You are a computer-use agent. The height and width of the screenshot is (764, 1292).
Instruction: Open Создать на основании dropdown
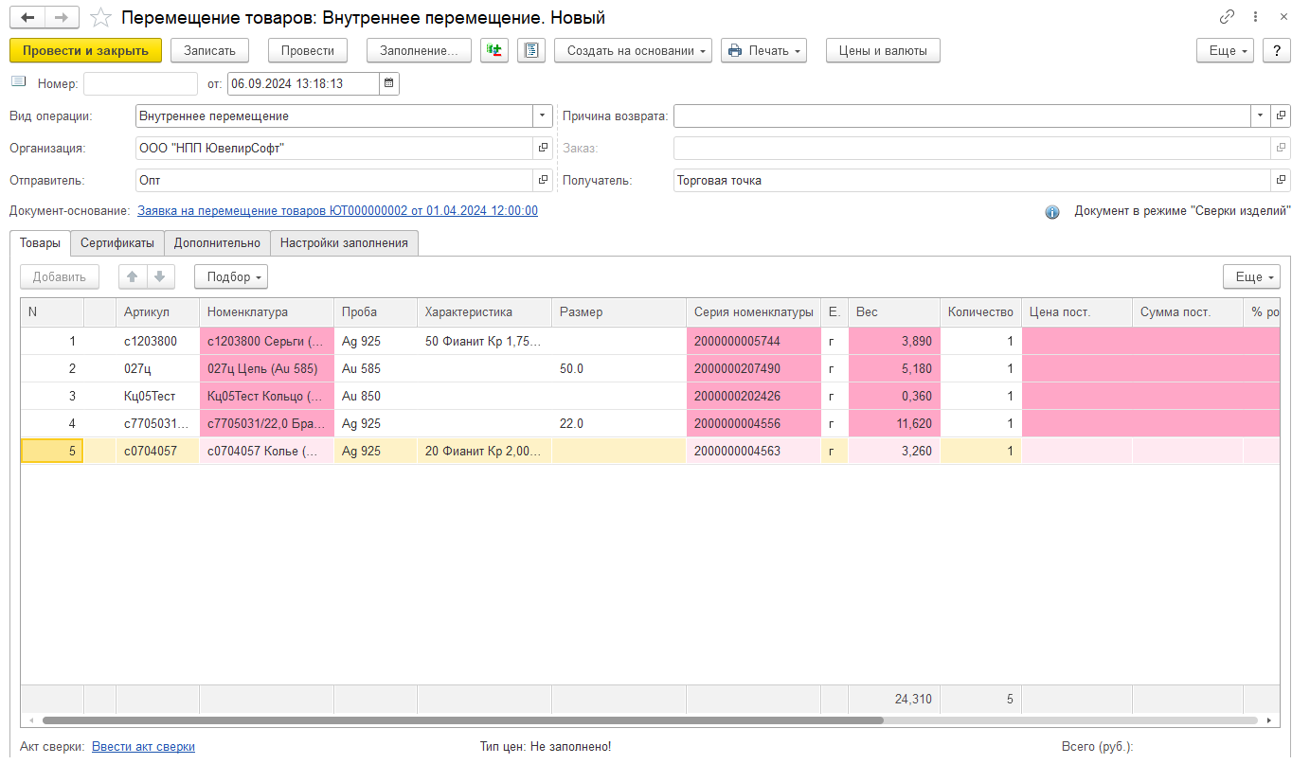pos(633,50)
